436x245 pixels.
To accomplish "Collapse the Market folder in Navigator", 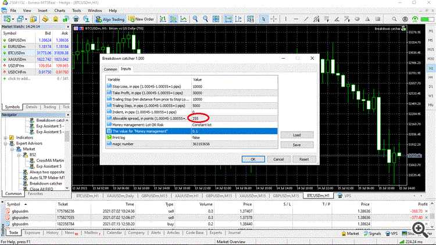I will (12, 149).
